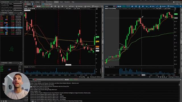Select the NVDA watchlist row
182x102 pixels.
click(x=11, y=21)
